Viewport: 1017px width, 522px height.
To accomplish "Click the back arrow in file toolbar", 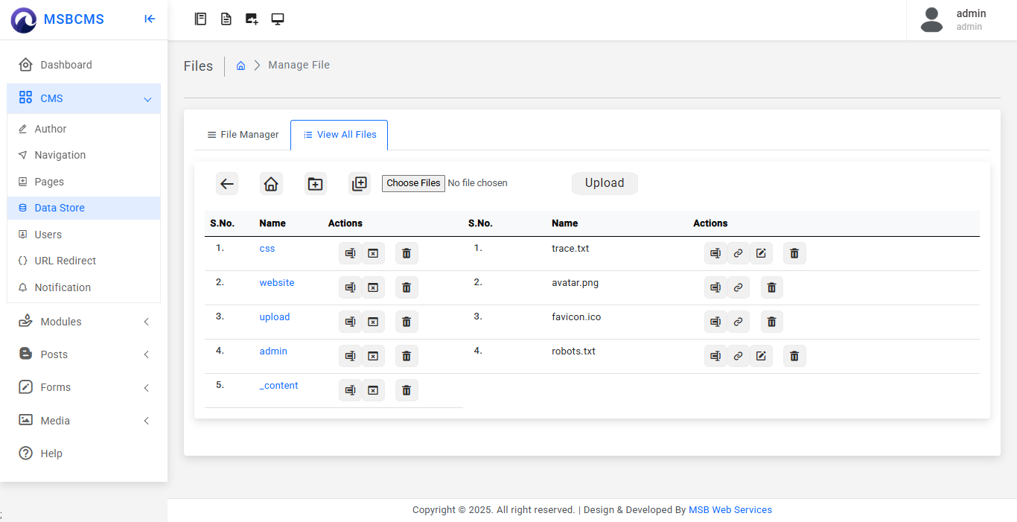I will click(x=227, y=184).
